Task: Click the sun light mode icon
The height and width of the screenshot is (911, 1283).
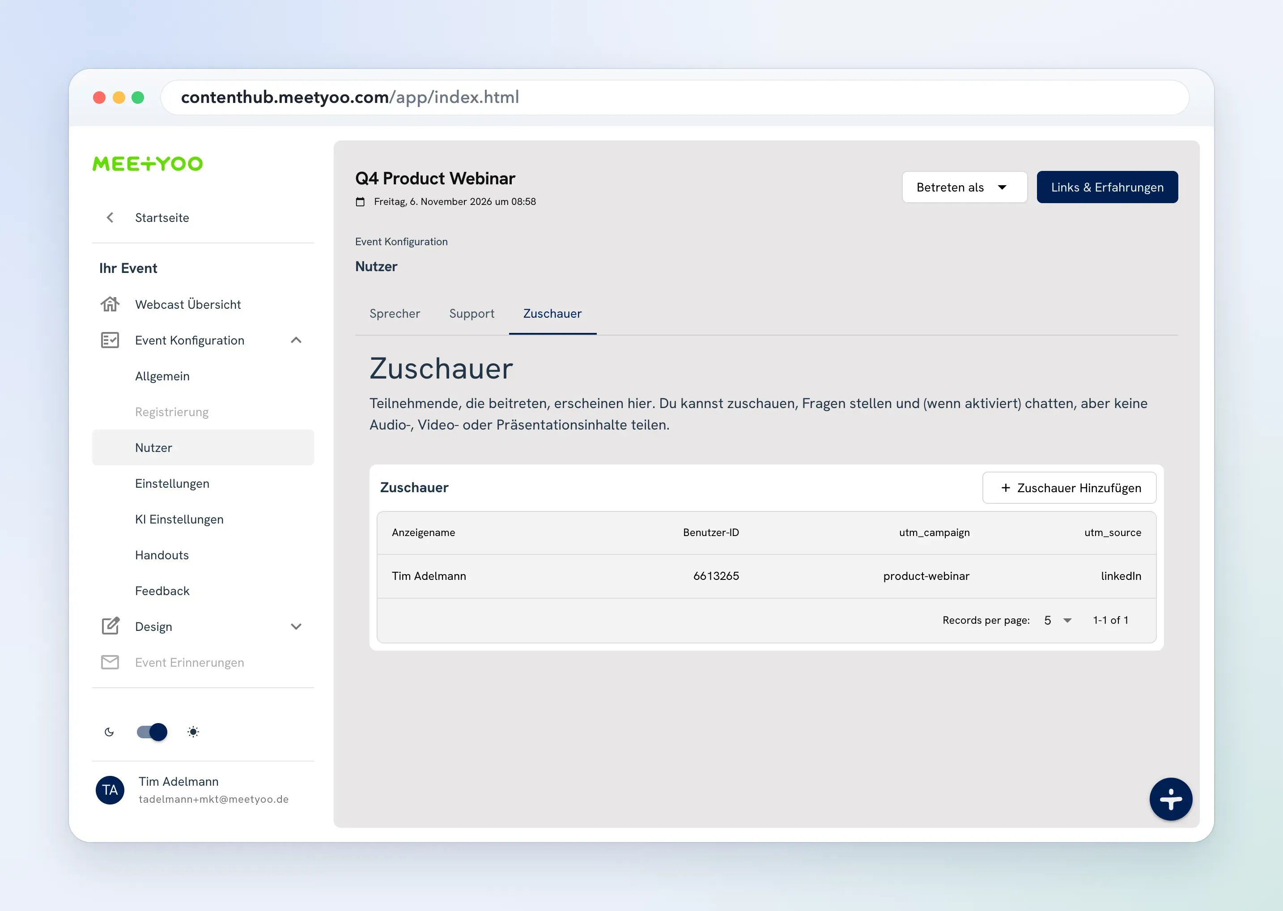Action: click(193, 732)
